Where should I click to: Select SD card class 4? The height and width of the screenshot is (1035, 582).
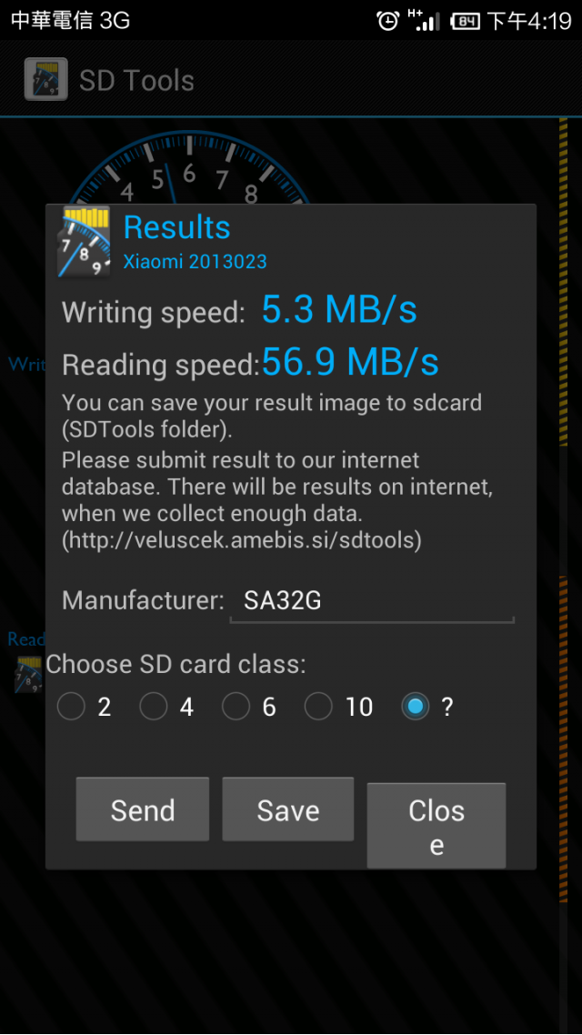pos(154,707)
